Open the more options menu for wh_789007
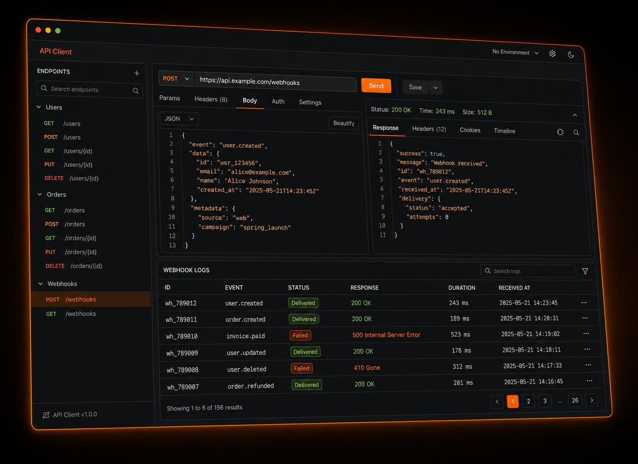This screenshot has width=638, height=464. (590, 381)
